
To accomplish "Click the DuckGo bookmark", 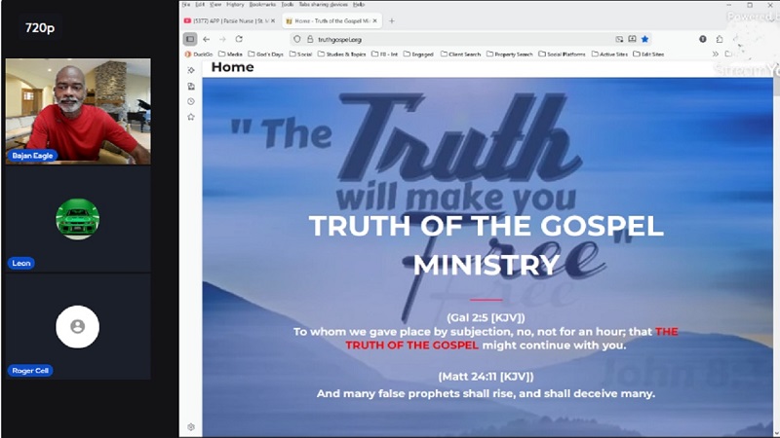I will tap(199, 55).
